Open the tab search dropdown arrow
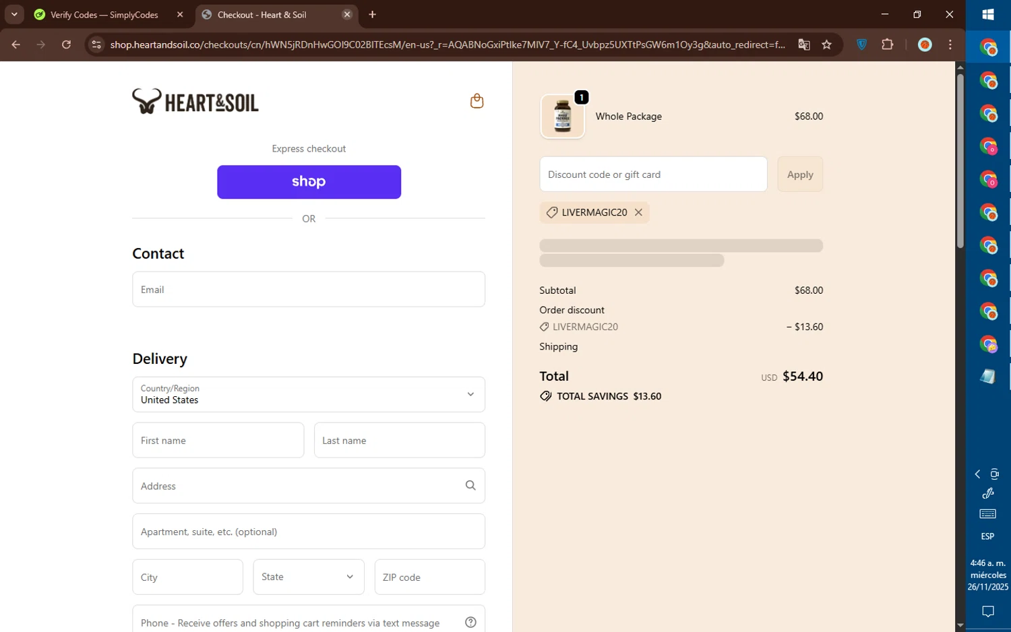 pos(14,14)
